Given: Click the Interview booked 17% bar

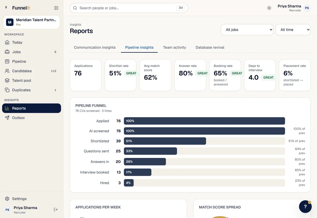Looking at the screenshot, I should point(138,172).
